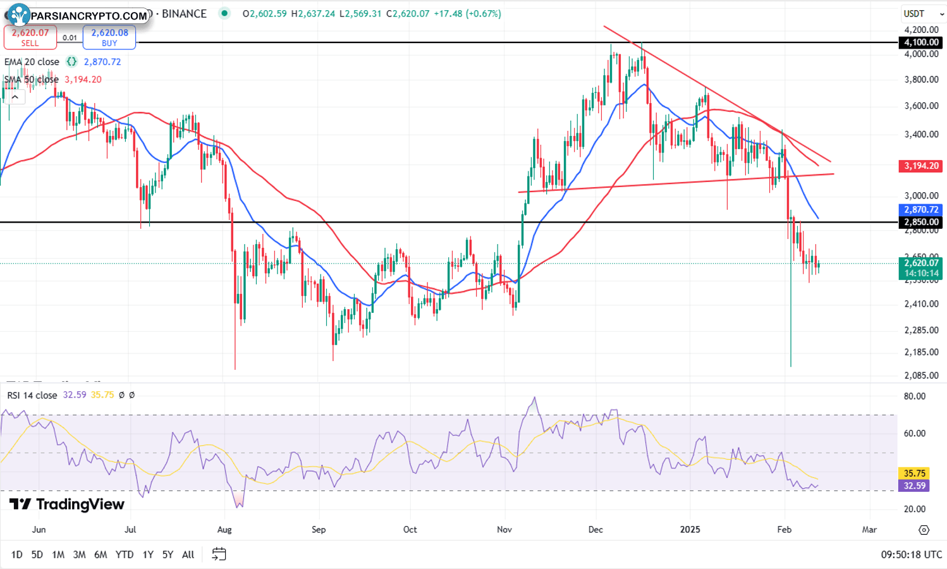Viewport: 947px width, 569px height.
Task: Click the yellow 35.75 RSI value label
Action: [x=914, y=473]
